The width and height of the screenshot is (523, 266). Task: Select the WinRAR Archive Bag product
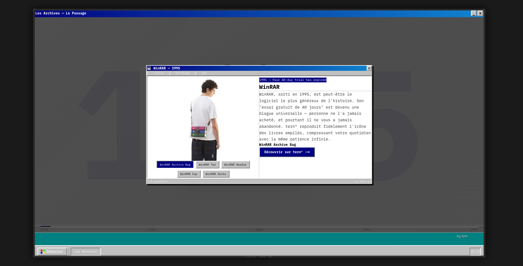175,165
